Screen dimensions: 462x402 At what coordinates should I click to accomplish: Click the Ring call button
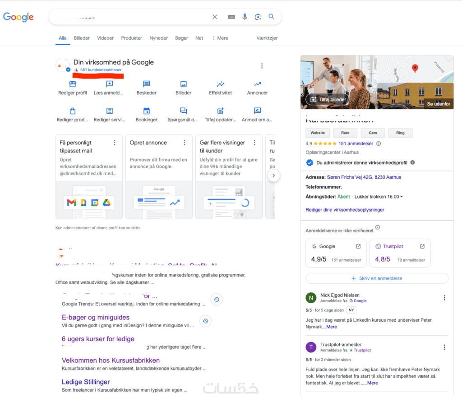click(400, 133)
